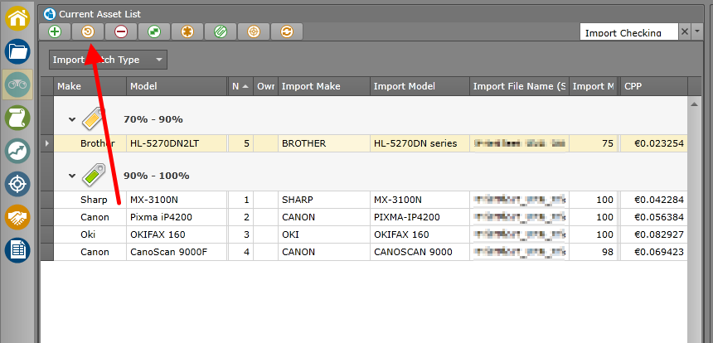Open the blue report sheet sidebar icon

pos(17,251)
